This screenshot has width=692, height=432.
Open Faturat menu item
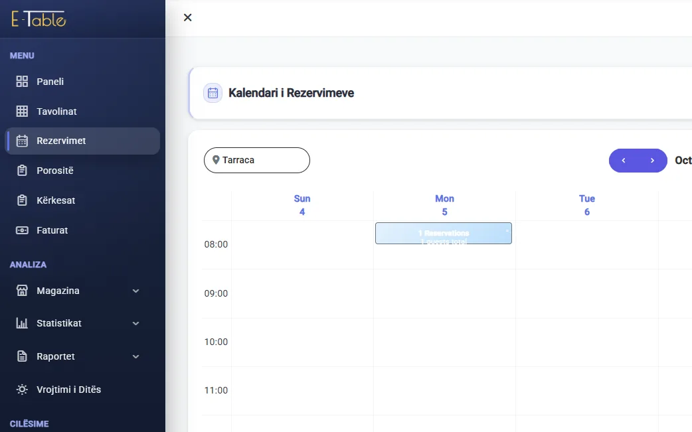(x=82, y=230)
